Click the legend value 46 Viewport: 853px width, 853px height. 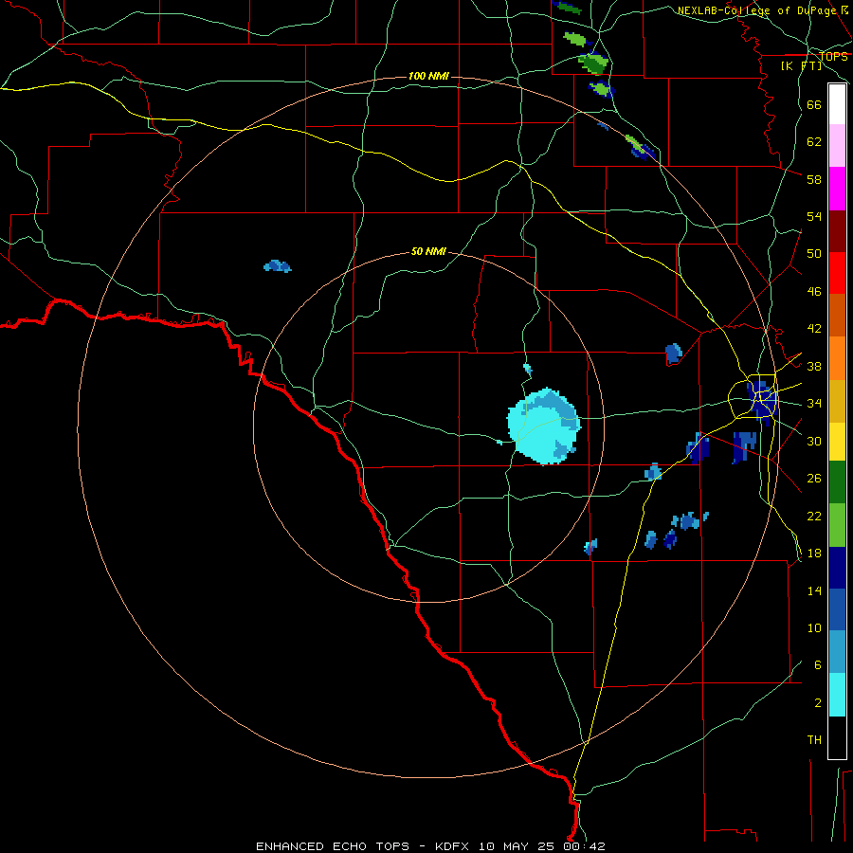pyautogui.click(x=814, y=292)
